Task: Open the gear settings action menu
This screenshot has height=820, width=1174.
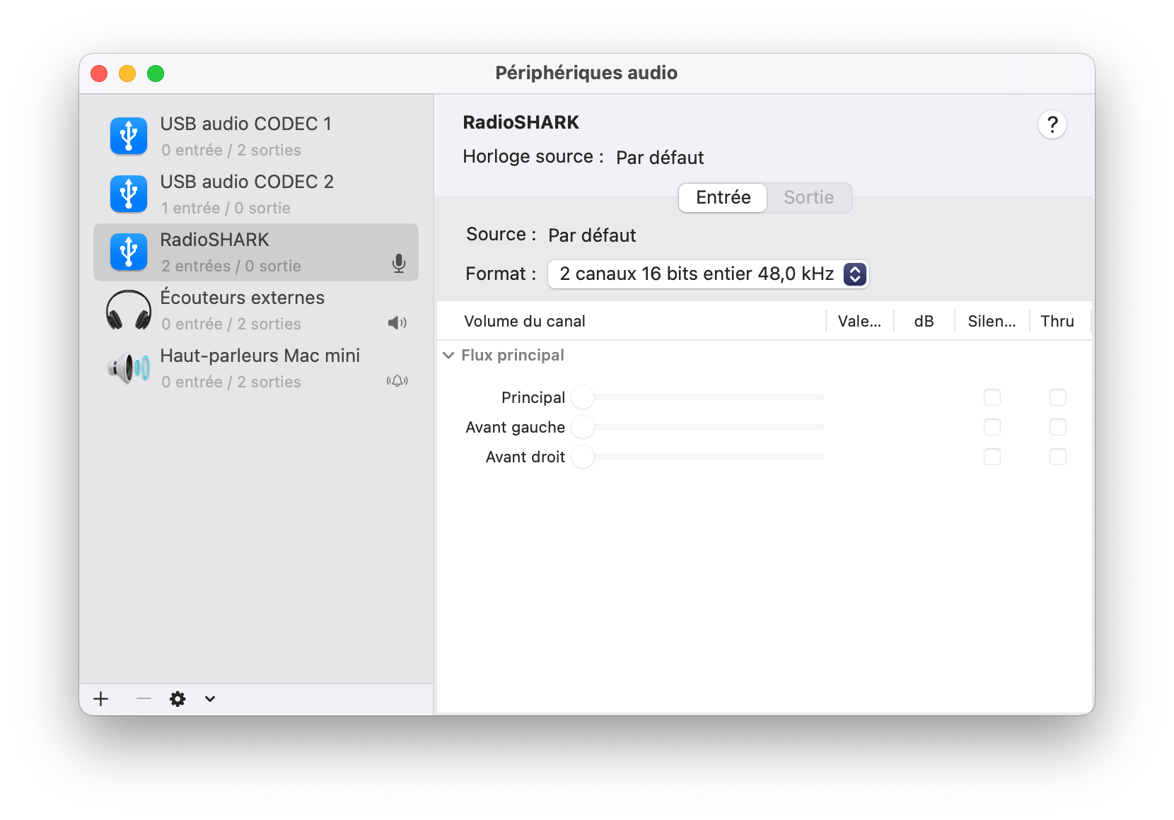Action: click(x=178, y=699)
